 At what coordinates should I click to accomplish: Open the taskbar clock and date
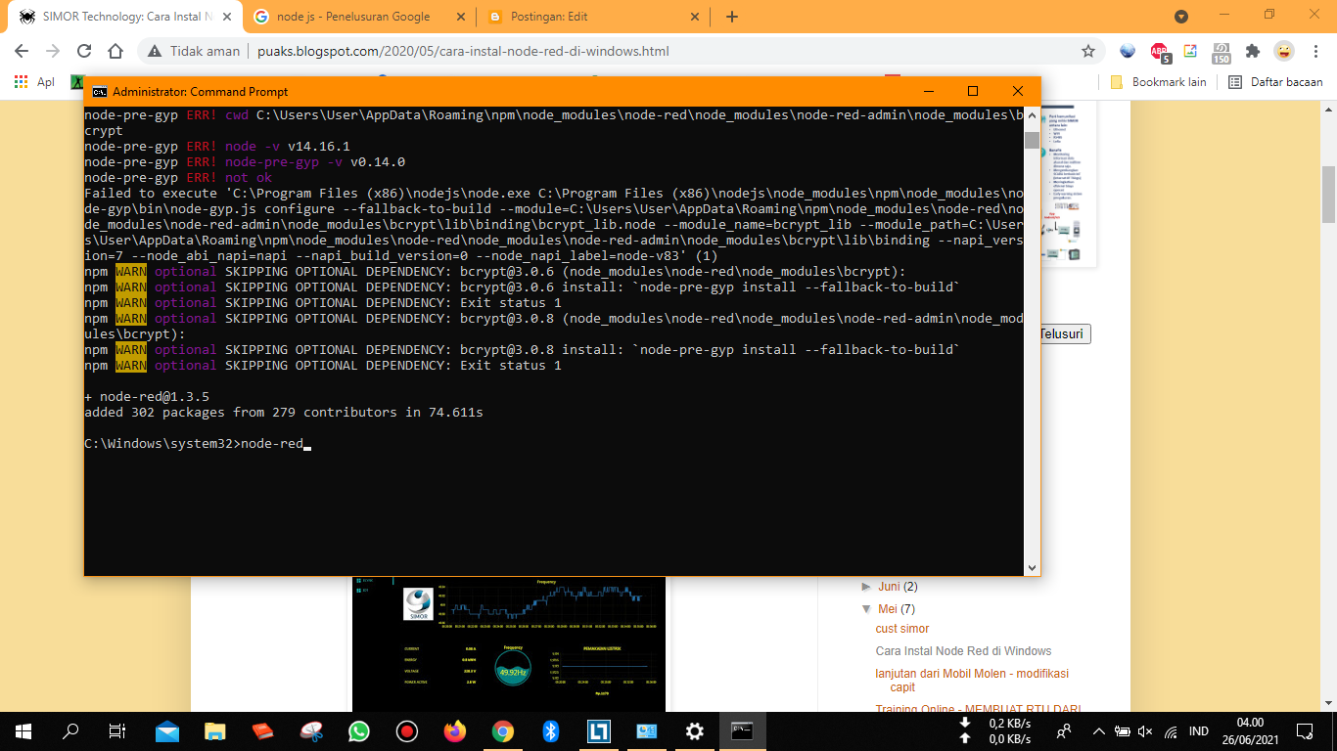[1251, 730]
